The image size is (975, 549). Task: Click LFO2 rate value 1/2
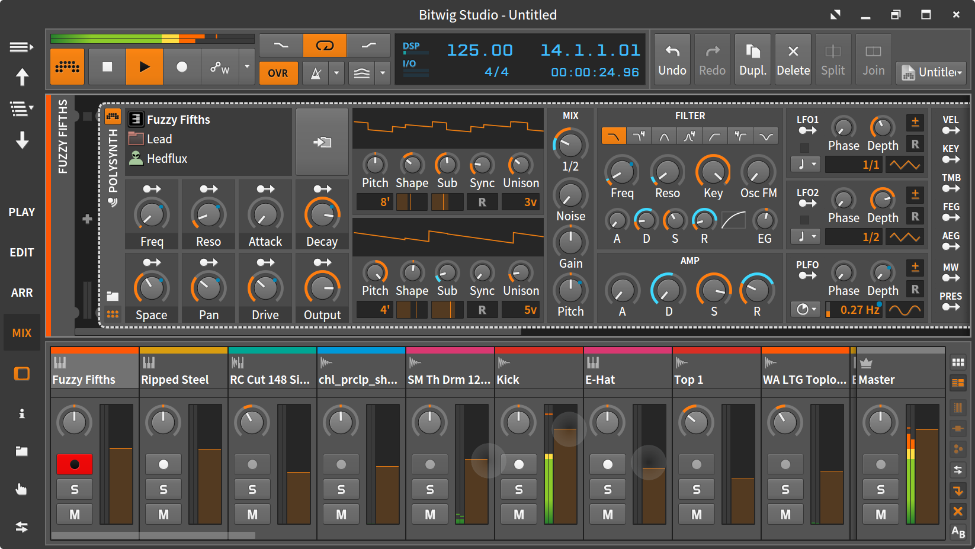854,237
